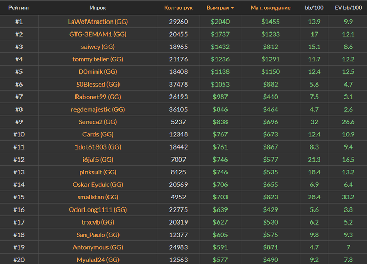Open player i6jaf5 (GG)
The image size is (367, 264).
[x=98, y=160]
